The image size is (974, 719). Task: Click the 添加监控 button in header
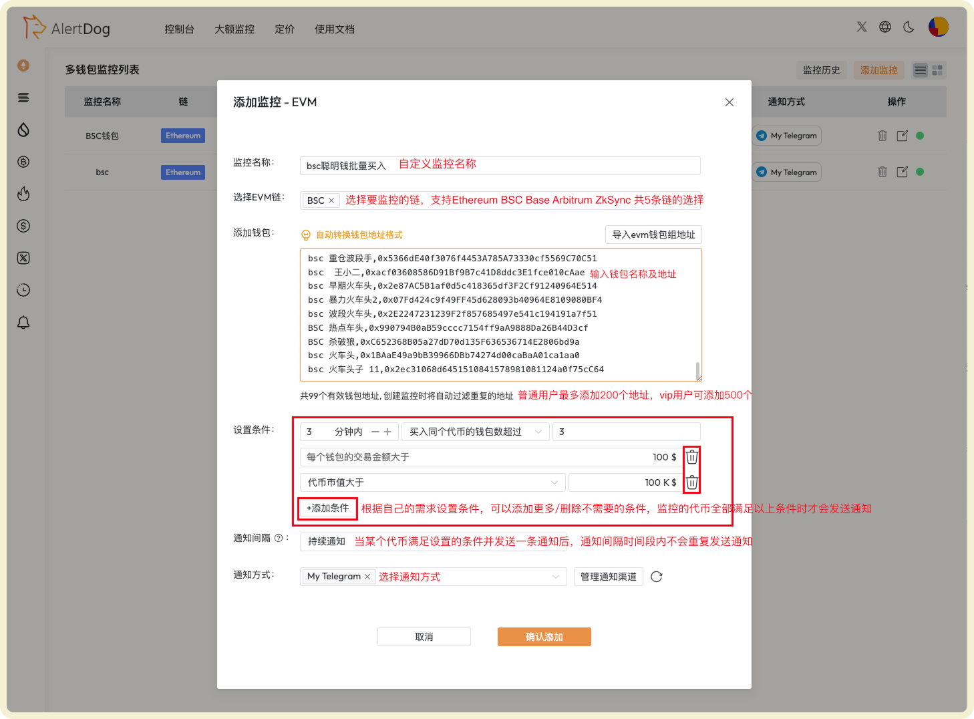click(879, 70)
